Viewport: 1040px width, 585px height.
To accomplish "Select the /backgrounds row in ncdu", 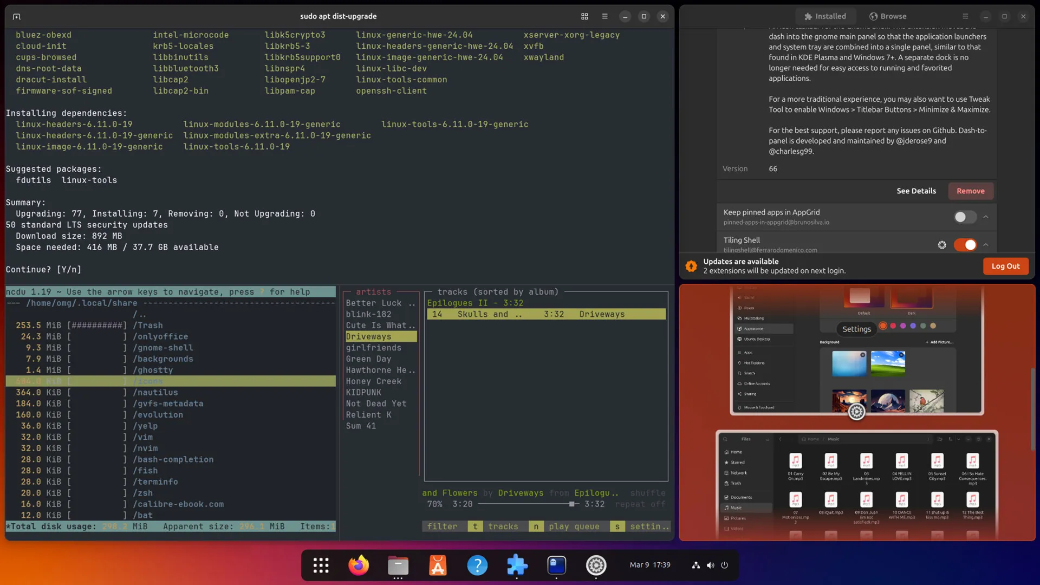I will [x=170, y=359].
